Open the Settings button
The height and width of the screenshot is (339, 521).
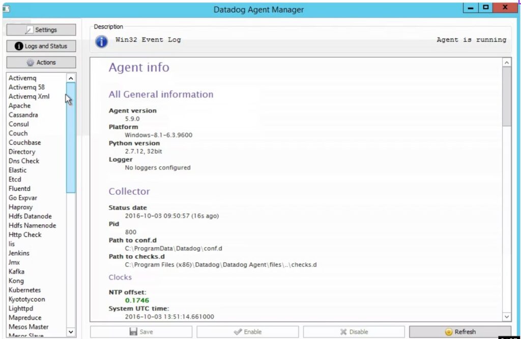click(x=41, y=30)
